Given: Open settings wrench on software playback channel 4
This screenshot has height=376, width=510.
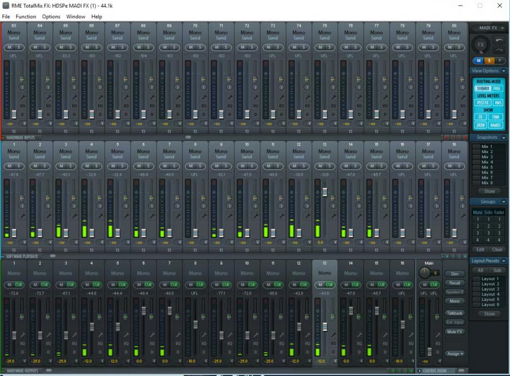Looking at the screenshot, I should coord(100,216).
